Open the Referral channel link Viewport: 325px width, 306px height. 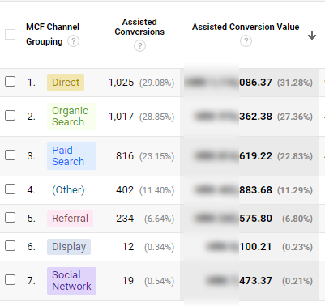(70, 219)
